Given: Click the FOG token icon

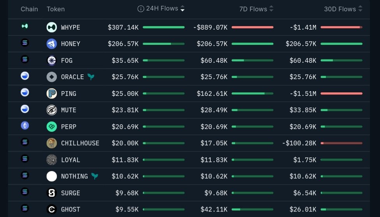Looking at the screenshot, I should pos(52,60).
